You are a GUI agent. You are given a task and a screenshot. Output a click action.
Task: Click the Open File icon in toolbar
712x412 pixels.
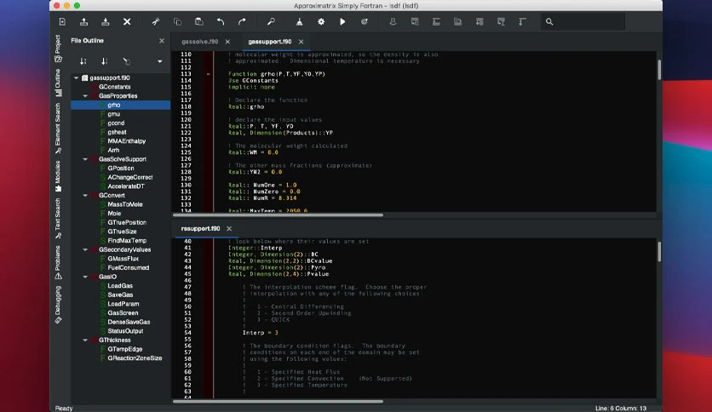(x=83, y=22)
